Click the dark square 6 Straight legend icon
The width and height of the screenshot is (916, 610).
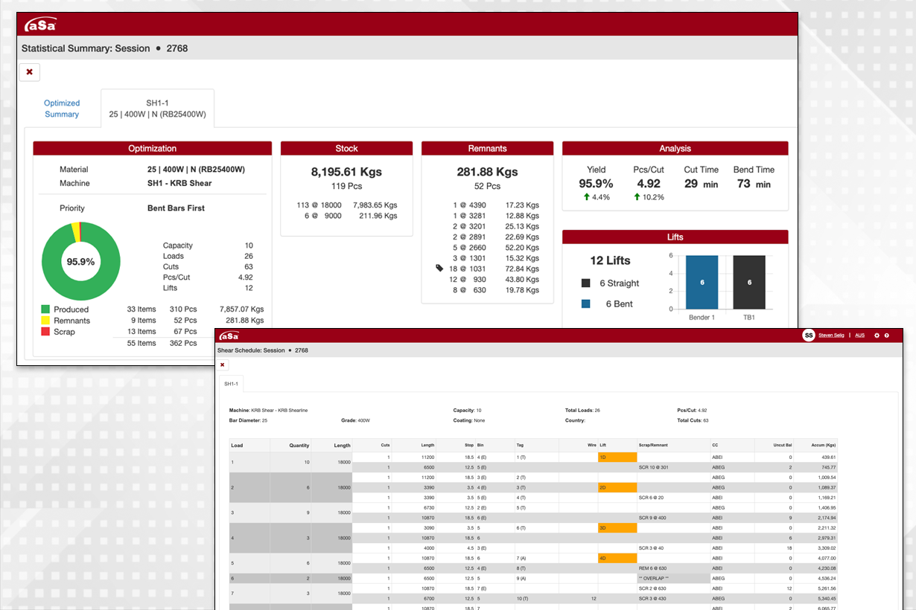(586, 283)
